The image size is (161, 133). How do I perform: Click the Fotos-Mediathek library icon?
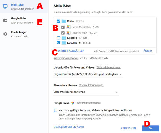(68, 27)
